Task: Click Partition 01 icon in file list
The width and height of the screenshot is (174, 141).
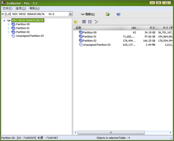Action: [81, 36]
